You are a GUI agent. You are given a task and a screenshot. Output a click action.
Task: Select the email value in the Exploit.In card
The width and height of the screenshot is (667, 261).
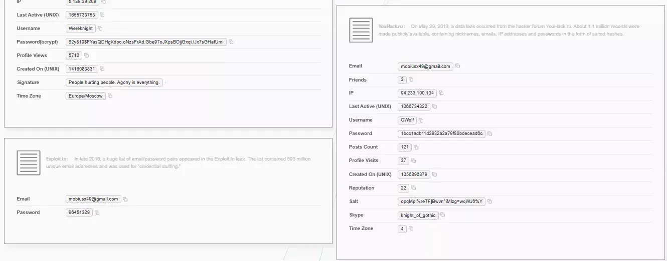(93, 199)
